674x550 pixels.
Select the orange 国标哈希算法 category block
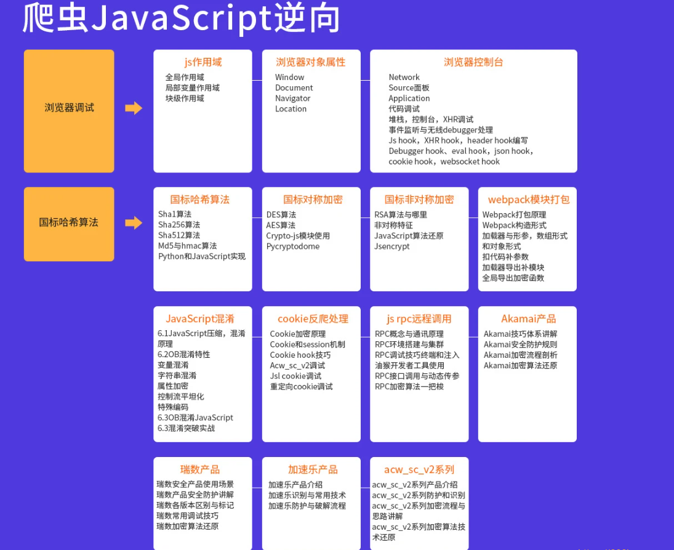(x=69, y=223)
